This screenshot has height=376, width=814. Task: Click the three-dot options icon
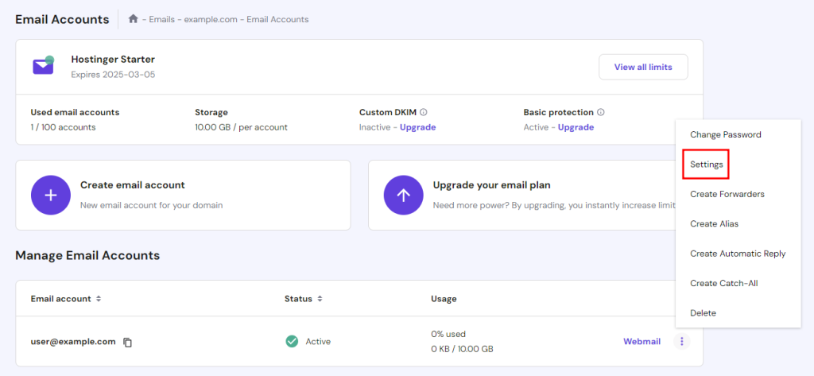coord(683,341)
